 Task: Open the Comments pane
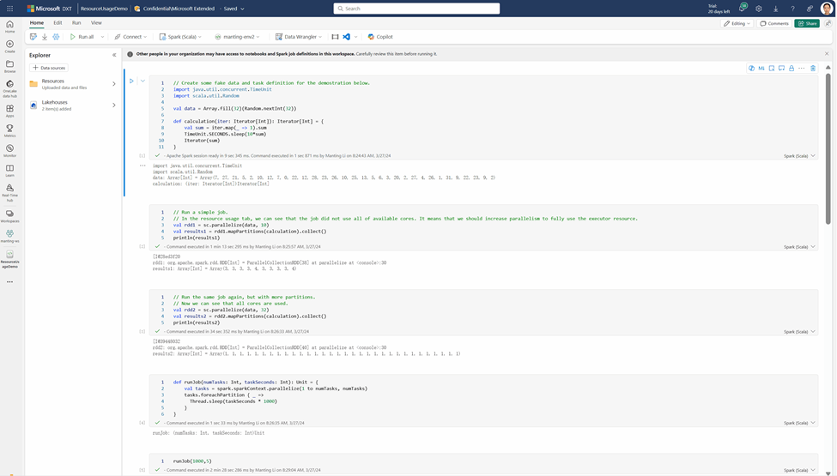coord(774,23)
